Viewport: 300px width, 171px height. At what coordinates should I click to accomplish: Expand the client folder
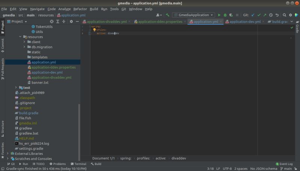click(24, 42)
